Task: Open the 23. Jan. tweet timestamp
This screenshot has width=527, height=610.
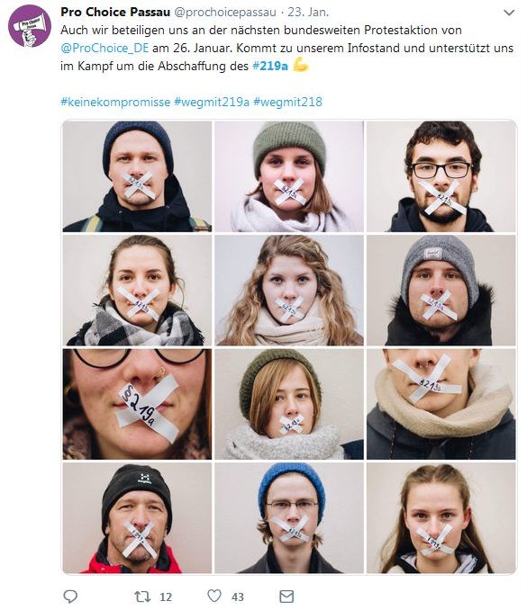Action: point(308,12)
